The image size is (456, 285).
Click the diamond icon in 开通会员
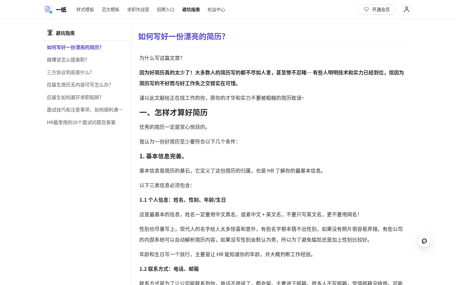[x=366, y=9]
